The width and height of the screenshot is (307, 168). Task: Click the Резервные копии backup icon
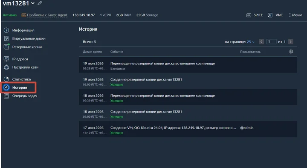(x=6, y=47)
